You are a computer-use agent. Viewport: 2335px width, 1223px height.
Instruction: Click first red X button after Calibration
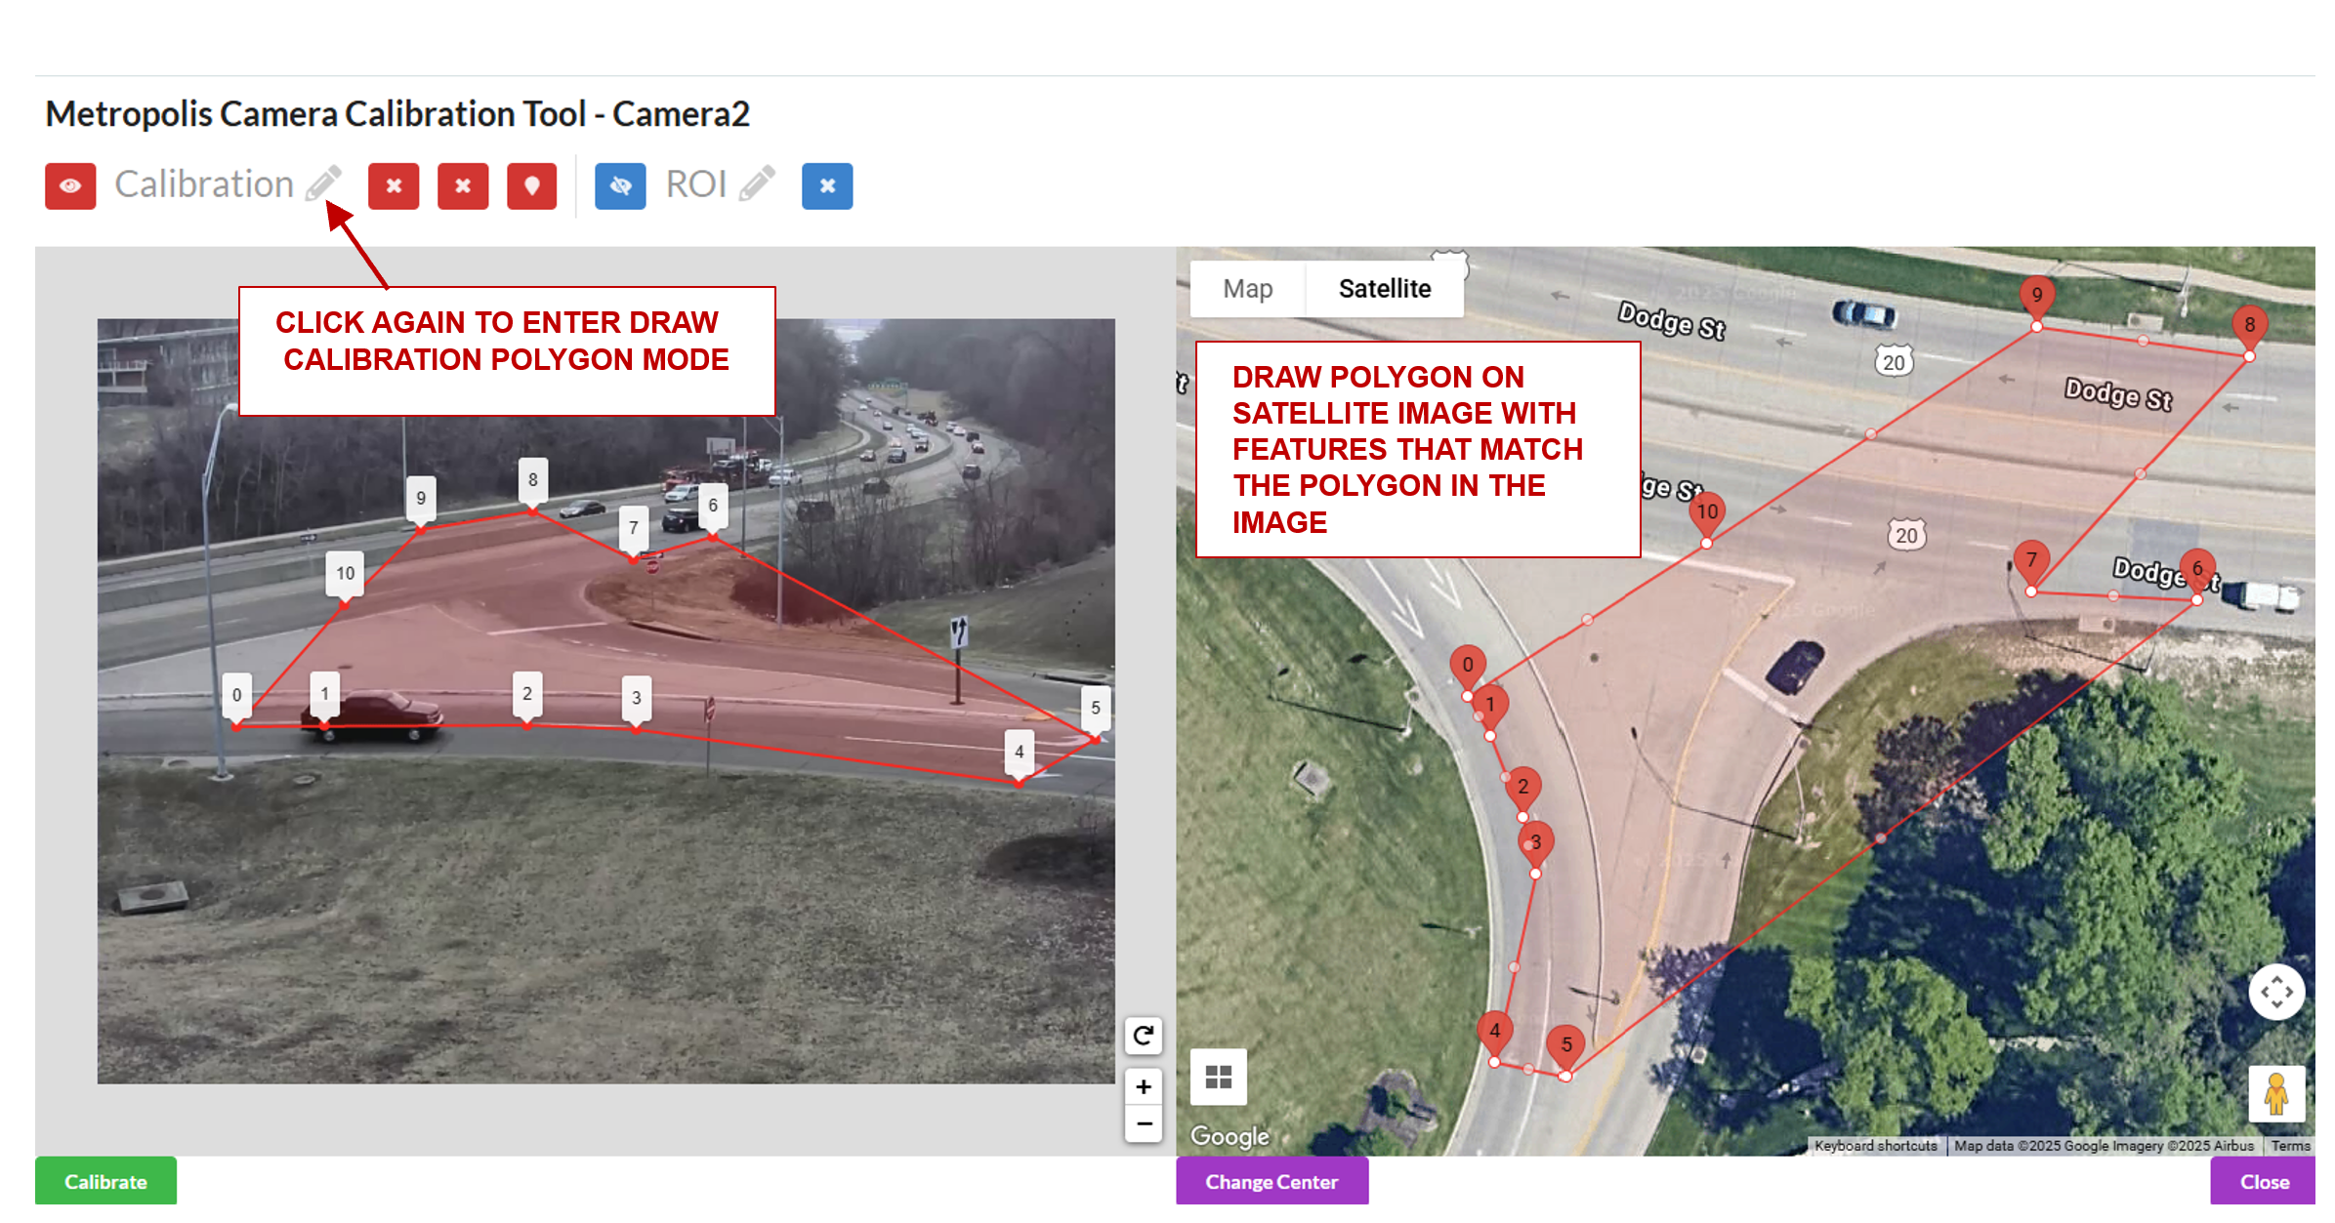(x=394, y=185)
